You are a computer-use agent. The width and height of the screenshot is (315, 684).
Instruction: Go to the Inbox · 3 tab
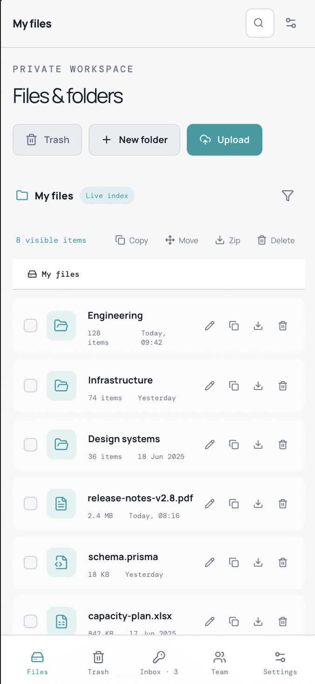pos(159,663)
